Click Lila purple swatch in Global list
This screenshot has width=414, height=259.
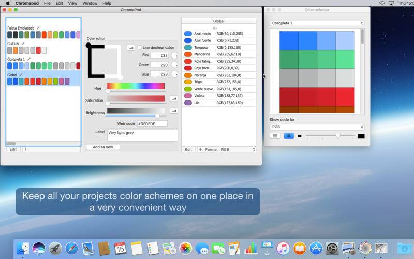click(x=188, y=103)
